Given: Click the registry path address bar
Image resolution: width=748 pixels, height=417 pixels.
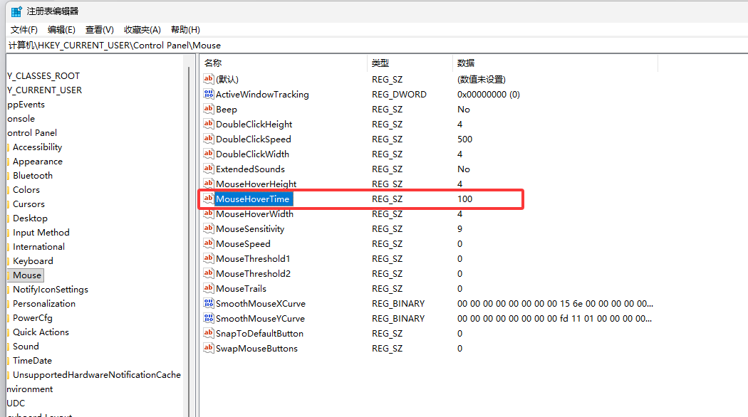Looking at the screenshot, I should coord(377,46).
